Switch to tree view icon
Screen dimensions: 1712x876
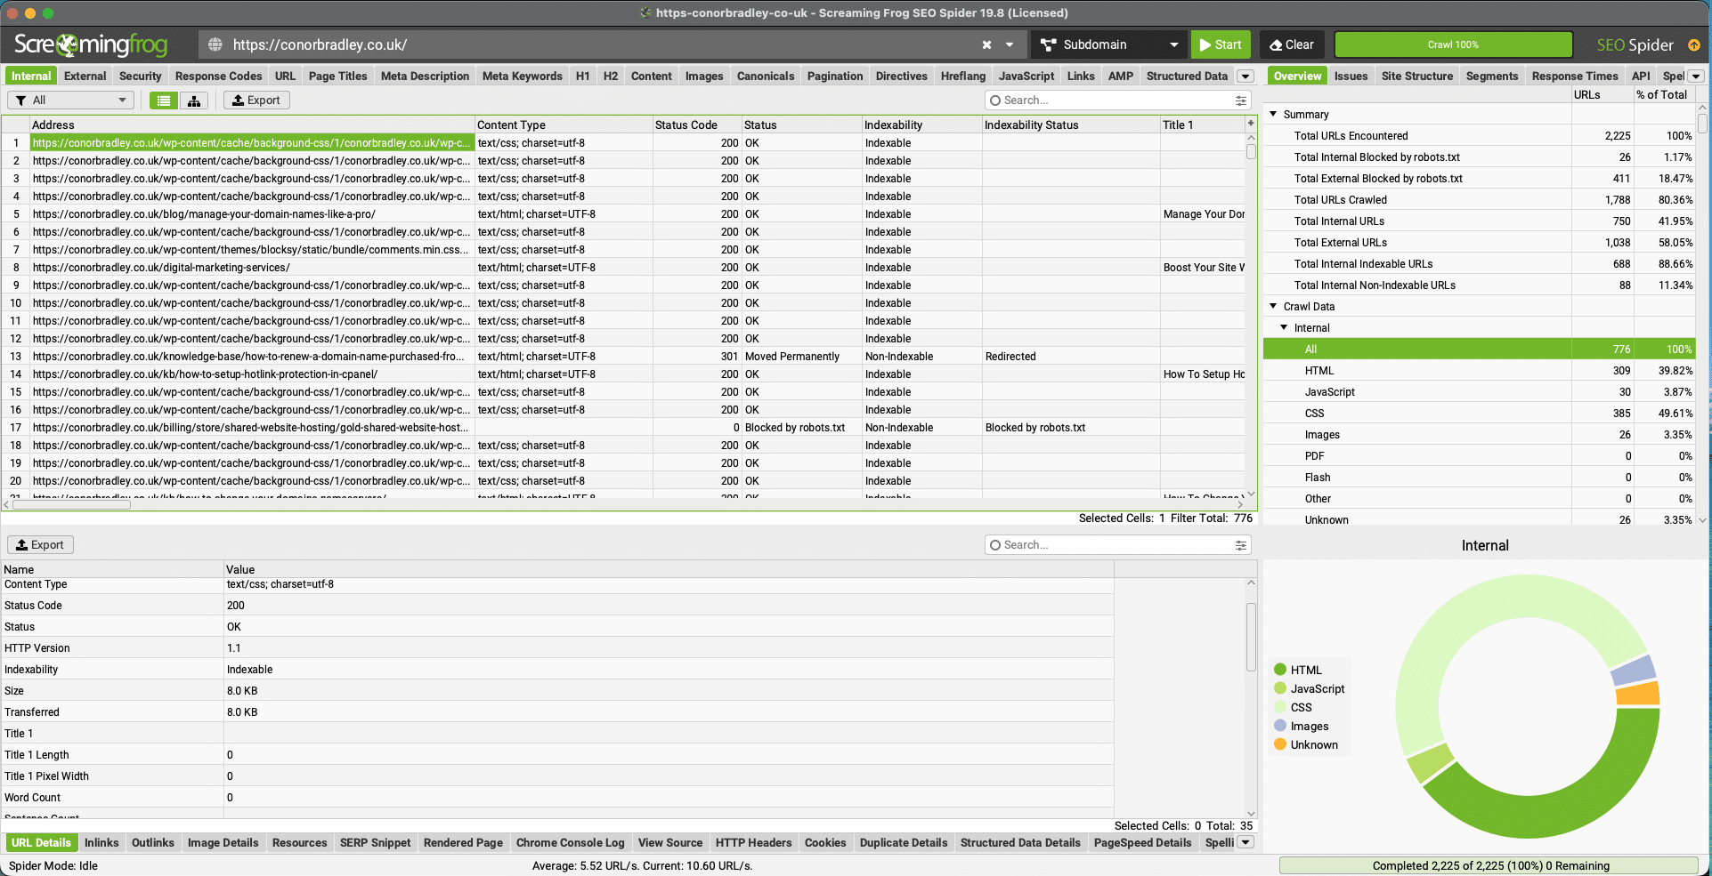pos(193,100)
